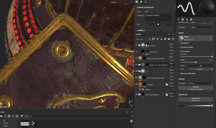
Task: Remove the Alpha resource with its X
Action: point(211,37)
